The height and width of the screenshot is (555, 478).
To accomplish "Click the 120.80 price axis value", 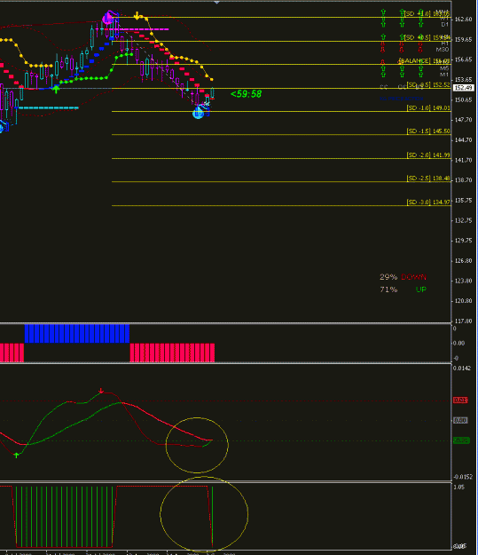I will pos(463,301).
